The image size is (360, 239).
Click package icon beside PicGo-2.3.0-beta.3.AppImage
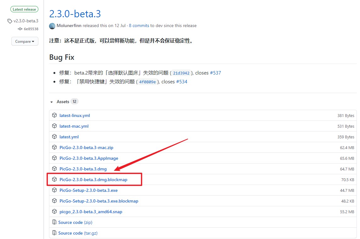tap(54, 158)
